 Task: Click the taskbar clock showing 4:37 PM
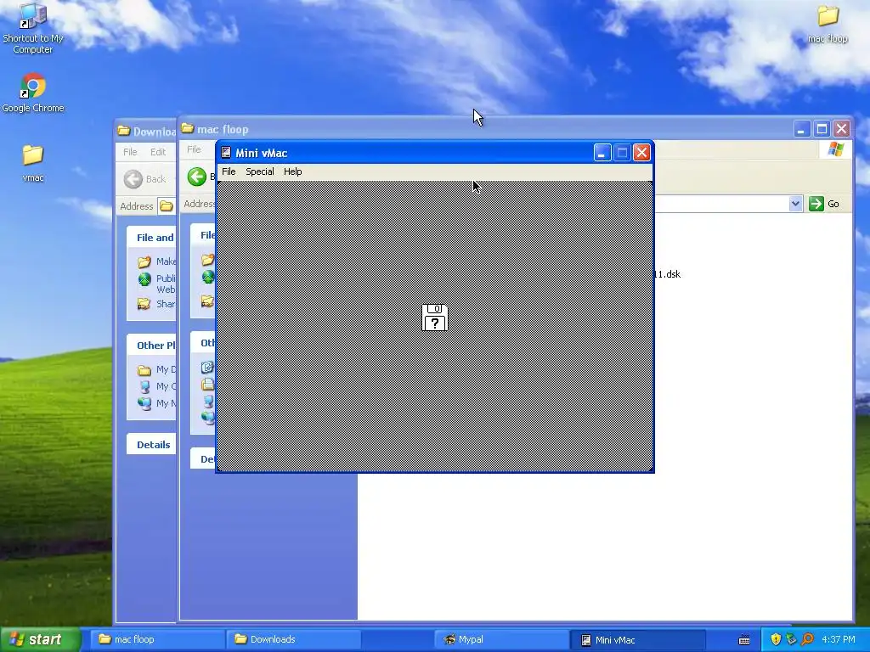(839, 639)
